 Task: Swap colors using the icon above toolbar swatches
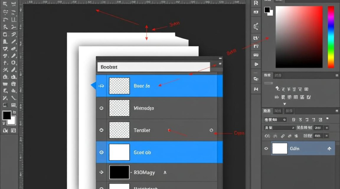pyautogui.click(x=14, y=112)
